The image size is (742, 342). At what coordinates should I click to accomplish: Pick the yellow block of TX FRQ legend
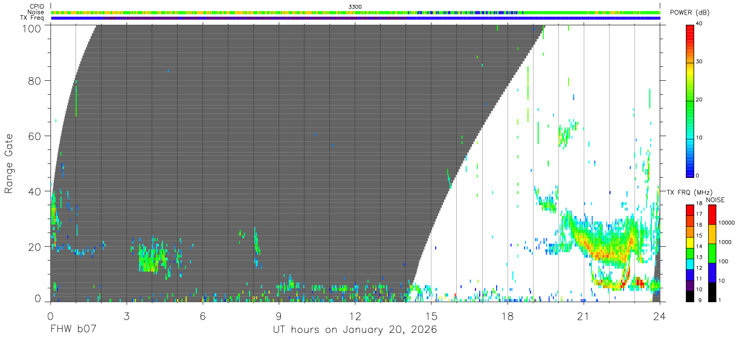(689, 242)
